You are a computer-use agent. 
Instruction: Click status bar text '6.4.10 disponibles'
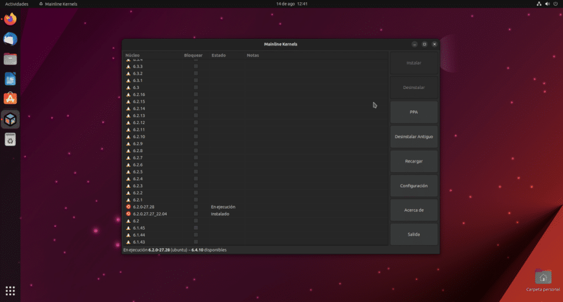click(209, 250)
